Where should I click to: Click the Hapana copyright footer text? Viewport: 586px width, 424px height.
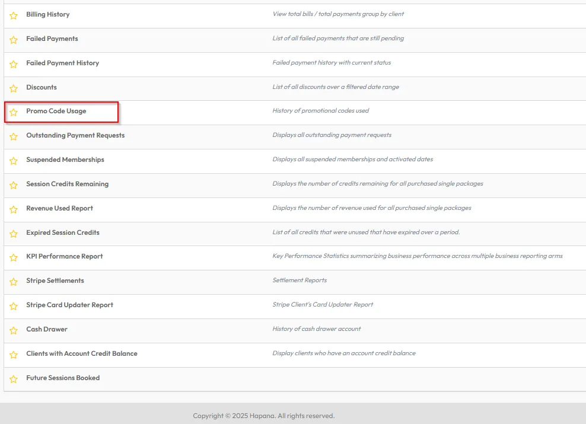[x=263, y=416]
